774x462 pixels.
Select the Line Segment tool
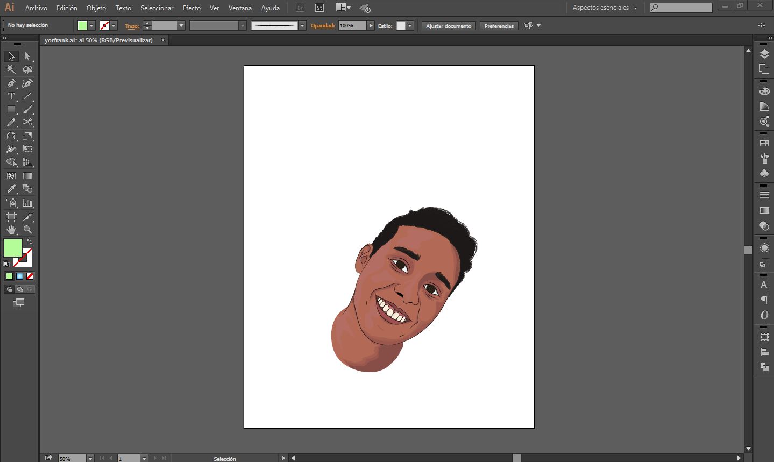(27, 96)
